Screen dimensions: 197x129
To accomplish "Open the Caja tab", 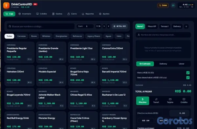I will click(x=9, y=14).
